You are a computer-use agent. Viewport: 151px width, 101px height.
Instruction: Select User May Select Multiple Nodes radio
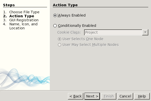tap(60, 45)
